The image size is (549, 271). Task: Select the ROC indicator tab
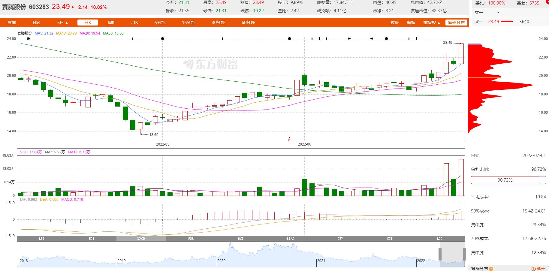tap(439, 239)
